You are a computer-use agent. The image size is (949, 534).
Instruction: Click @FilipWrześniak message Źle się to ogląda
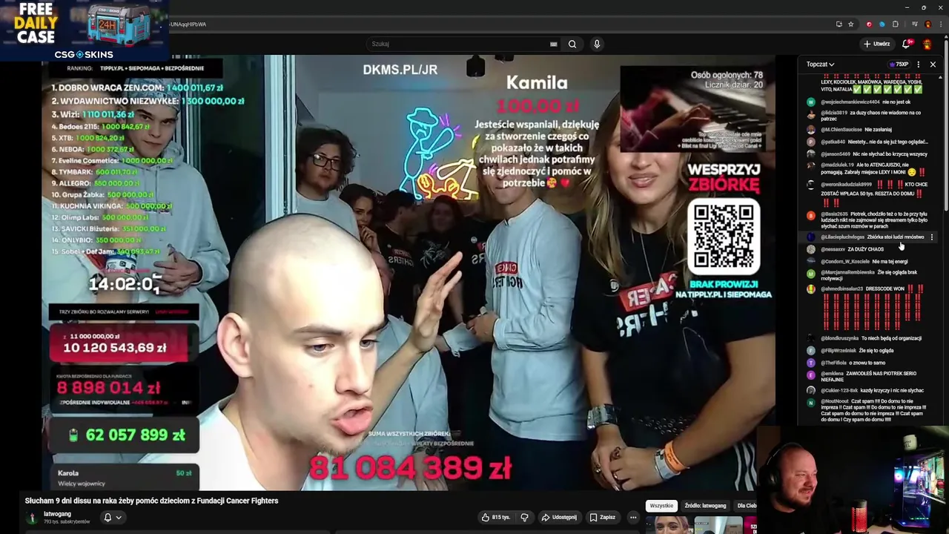(876, 351)
